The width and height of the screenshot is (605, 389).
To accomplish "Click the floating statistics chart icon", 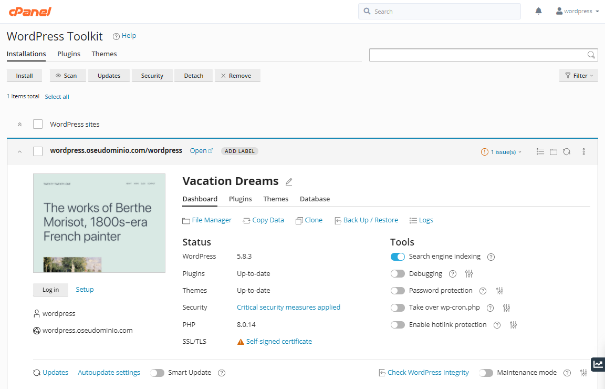I will pyautogui.click(x=598, y=364).
